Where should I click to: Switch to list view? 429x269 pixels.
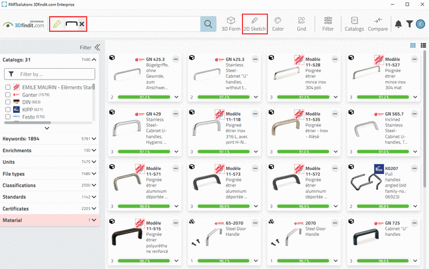pos(423,45)
